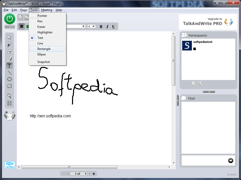This screenshot has width=241, height=180.
Task: Click the magnifier zoom tool
Action: click(9, 96)
